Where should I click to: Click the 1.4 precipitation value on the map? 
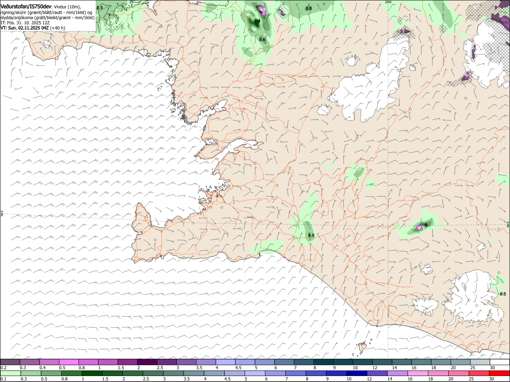pos(257,21)
